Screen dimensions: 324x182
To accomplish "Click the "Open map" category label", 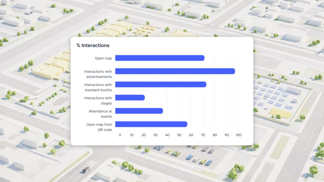I will pyautogui.click(x=103, y=58).
